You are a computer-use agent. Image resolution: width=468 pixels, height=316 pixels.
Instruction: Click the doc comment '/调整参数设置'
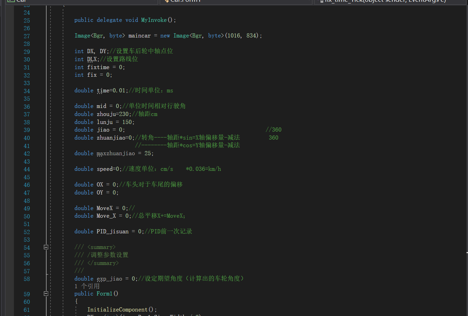tap(108, 255)
